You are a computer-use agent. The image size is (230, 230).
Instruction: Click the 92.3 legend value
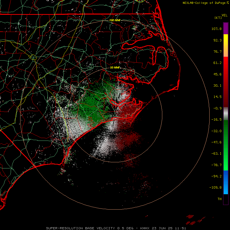[x=217, y=40]
